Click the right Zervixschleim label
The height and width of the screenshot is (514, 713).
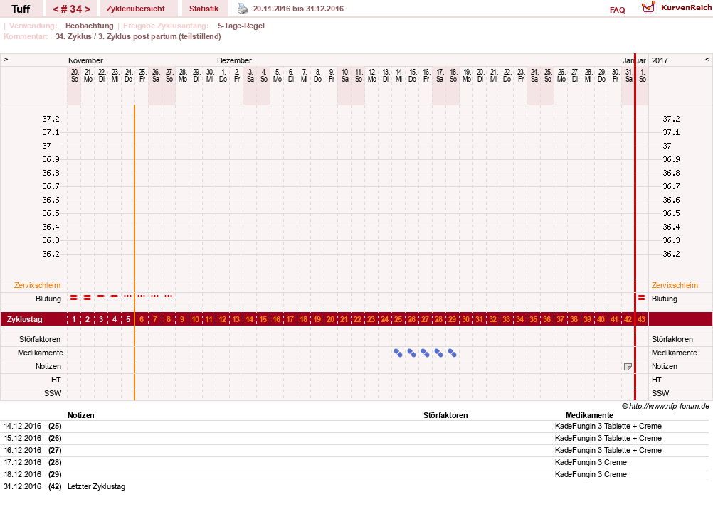[x=675, y=285]
